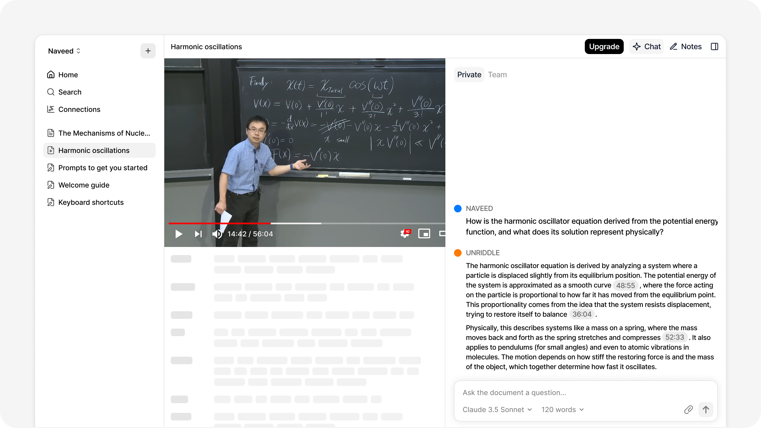Image resolution: width=761 pixels, height=428 pixels.
Task: Click the Home house icon
Action: 51,75
